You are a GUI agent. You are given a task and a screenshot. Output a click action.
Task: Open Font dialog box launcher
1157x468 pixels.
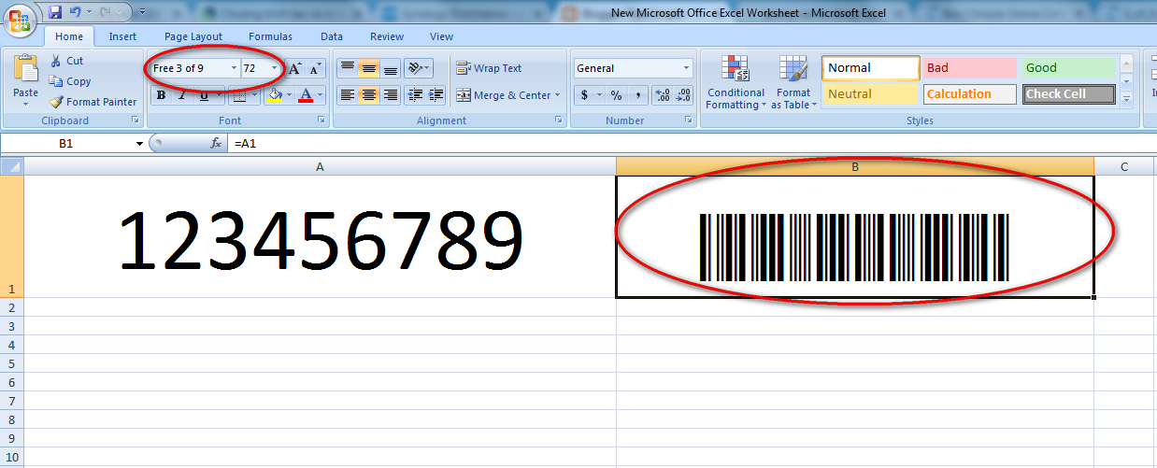[321, 121]
